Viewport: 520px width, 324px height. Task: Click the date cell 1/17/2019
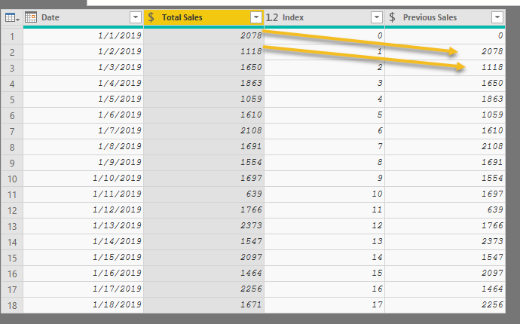point(83,289)
